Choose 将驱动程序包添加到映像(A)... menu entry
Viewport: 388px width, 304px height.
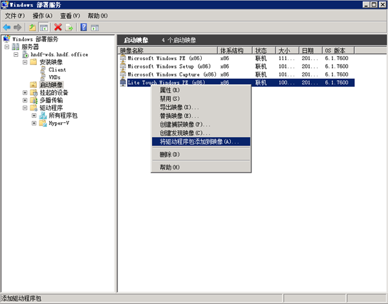coord(201,142)
